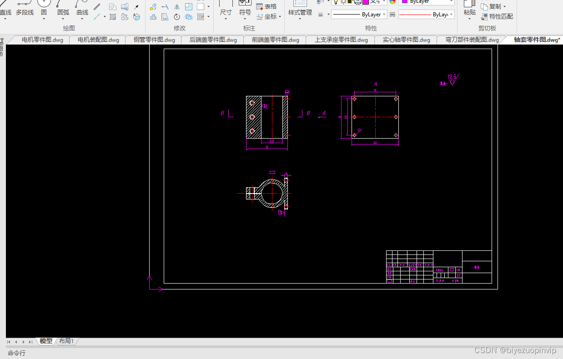The height and width of the screenshot is (359, 563).
Task: Expand the 坐标 dropdown arrow
Action: [280, 17]
